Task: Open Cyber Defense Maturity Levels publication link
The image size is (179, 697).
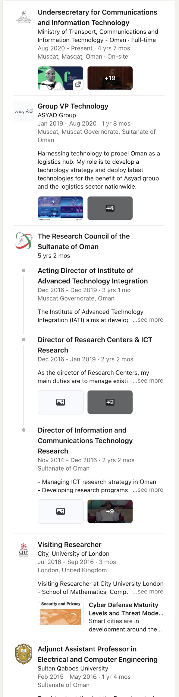Action: tap(126, 609)
